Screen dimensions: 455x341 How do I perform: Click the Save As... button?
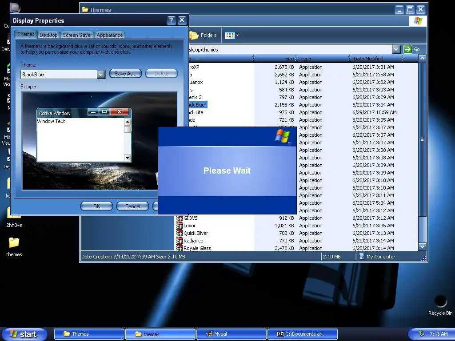tap(125, 74)
